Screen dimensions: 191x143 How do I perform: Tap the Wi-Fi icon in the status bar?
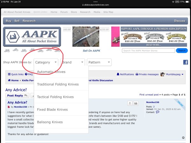click(173, 2)
